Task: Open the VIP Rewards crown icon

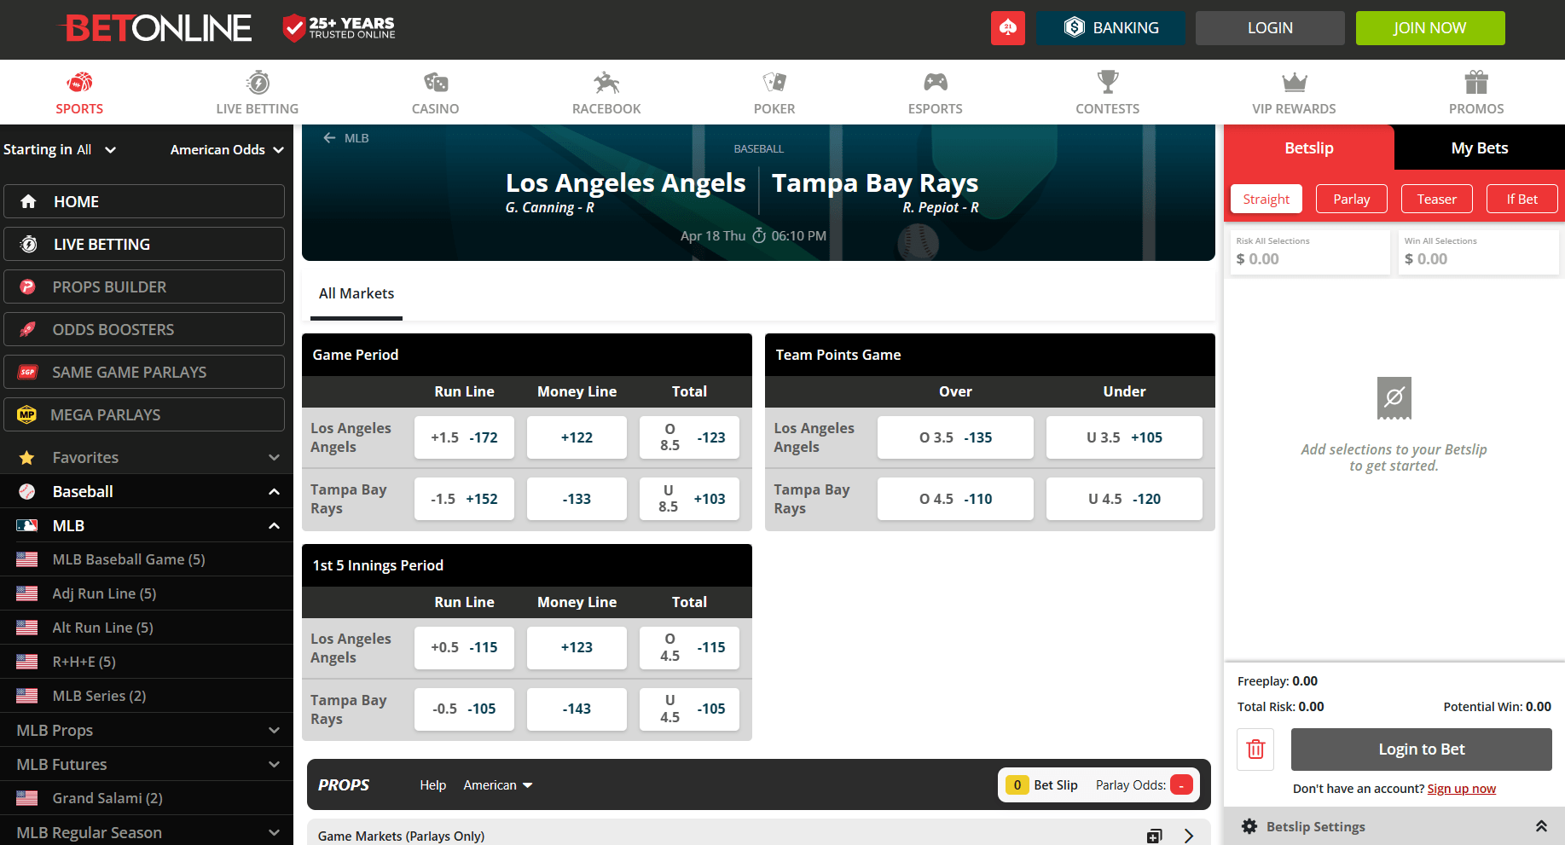Action: click(x=1294, y=81)
